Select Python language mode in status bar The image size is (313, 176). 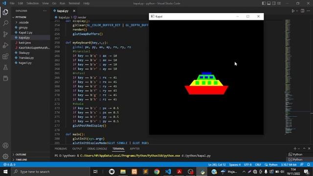[x=273, y=165]
